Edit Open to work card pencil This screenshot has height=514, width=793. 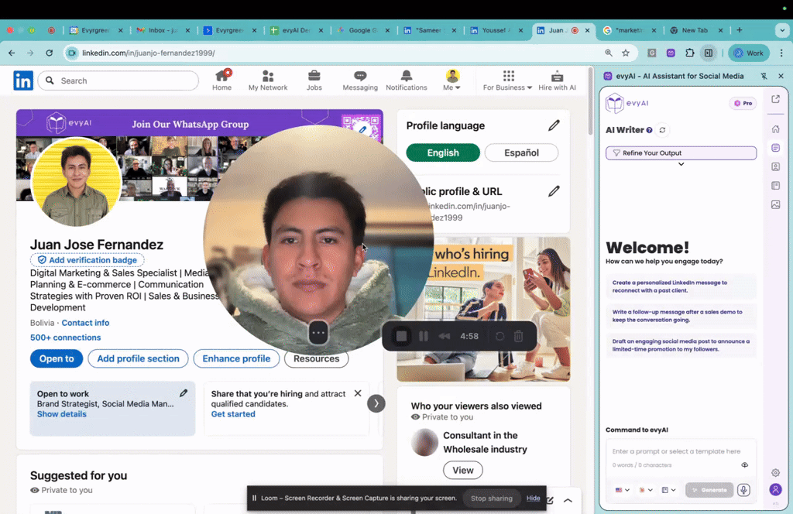point(184,392)
